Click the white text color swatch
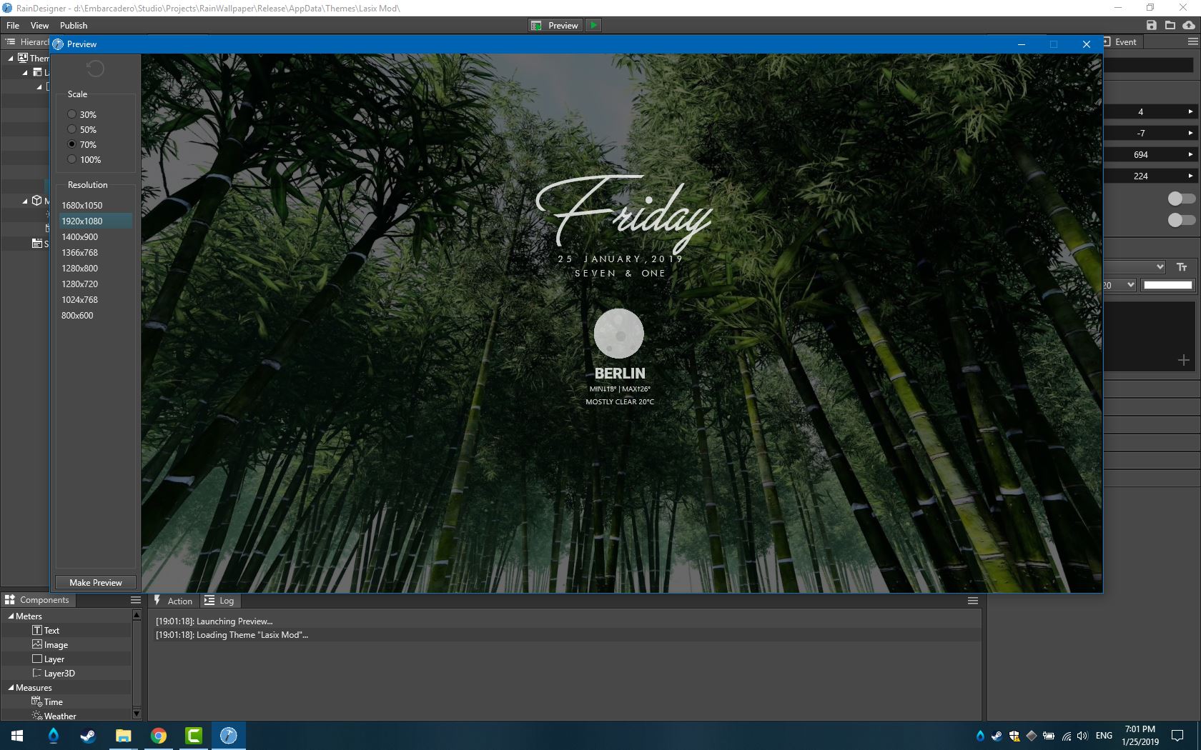This screenshot has width=1201, height=750. [1167, 284]
